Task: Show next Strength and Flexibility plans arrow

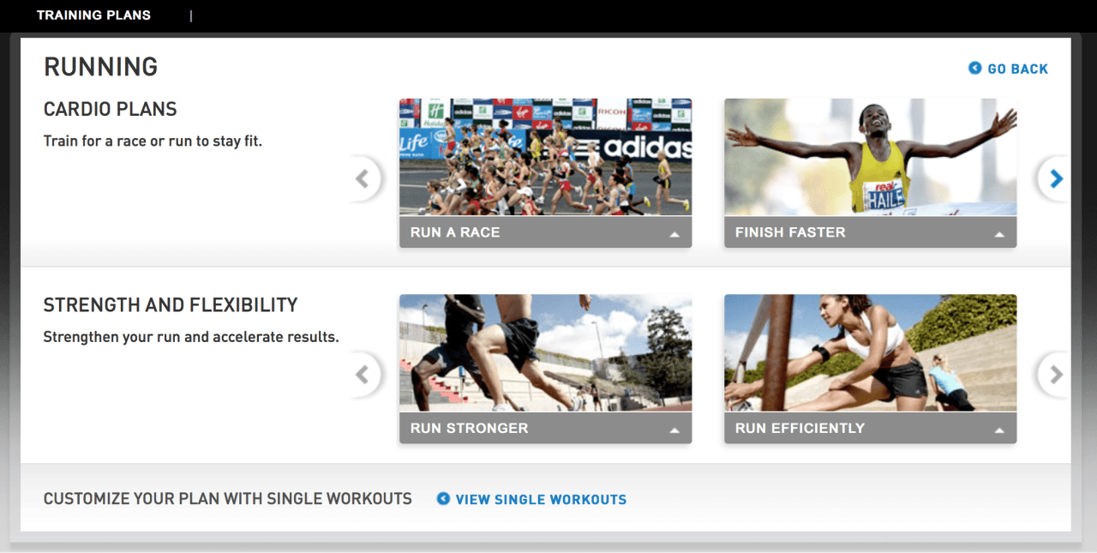Action: click(1054, 375)
